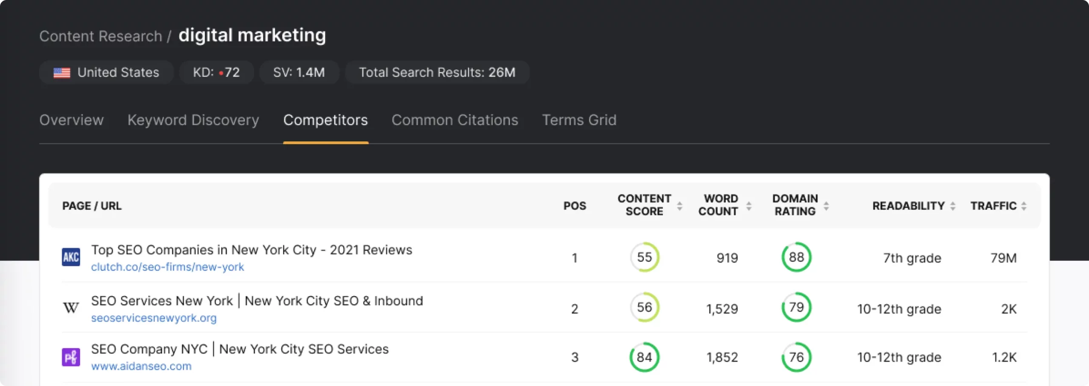
Task: Click the United States flag icon
Action: click(61, 72)
